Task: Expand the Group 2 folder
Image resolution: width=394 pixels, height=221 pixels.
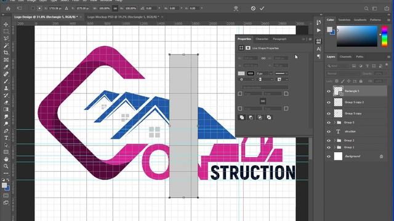Action: 335,141
